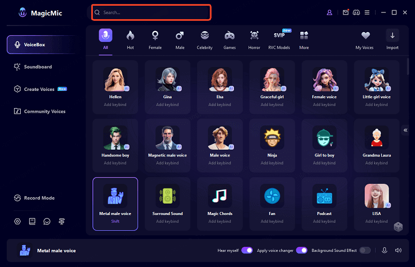Click Add keybind under Surround Sound
Image resolution: width=415 pixels, height=267 pixels.
coord(167,221)
